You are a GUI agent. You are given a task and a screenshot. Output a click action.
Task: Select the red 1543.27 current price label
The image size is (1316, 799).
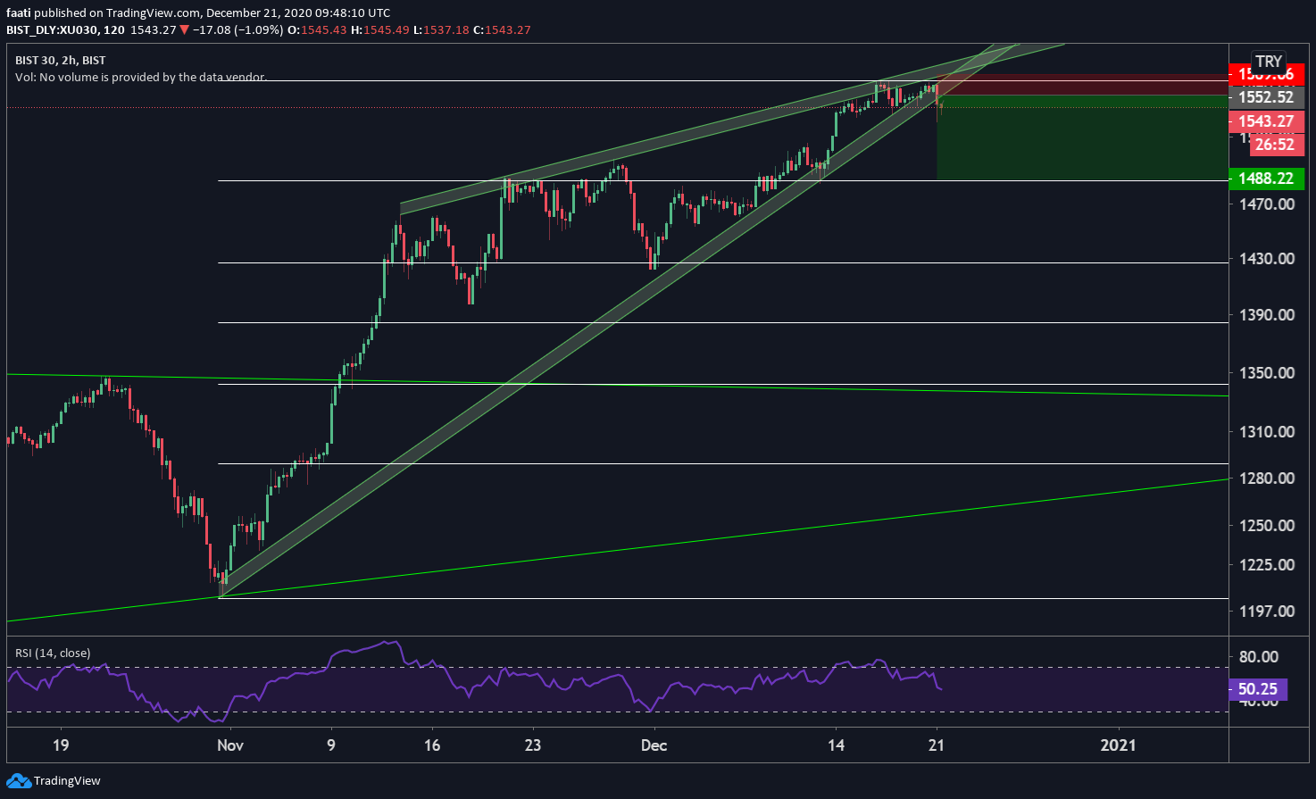[x=1266, y=121]
